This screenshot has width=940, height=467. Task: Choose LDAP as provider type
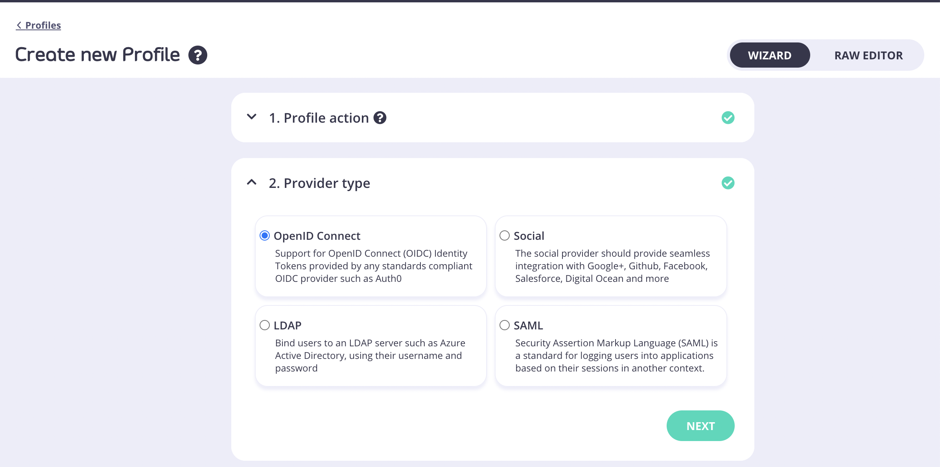tap(264, 325)
